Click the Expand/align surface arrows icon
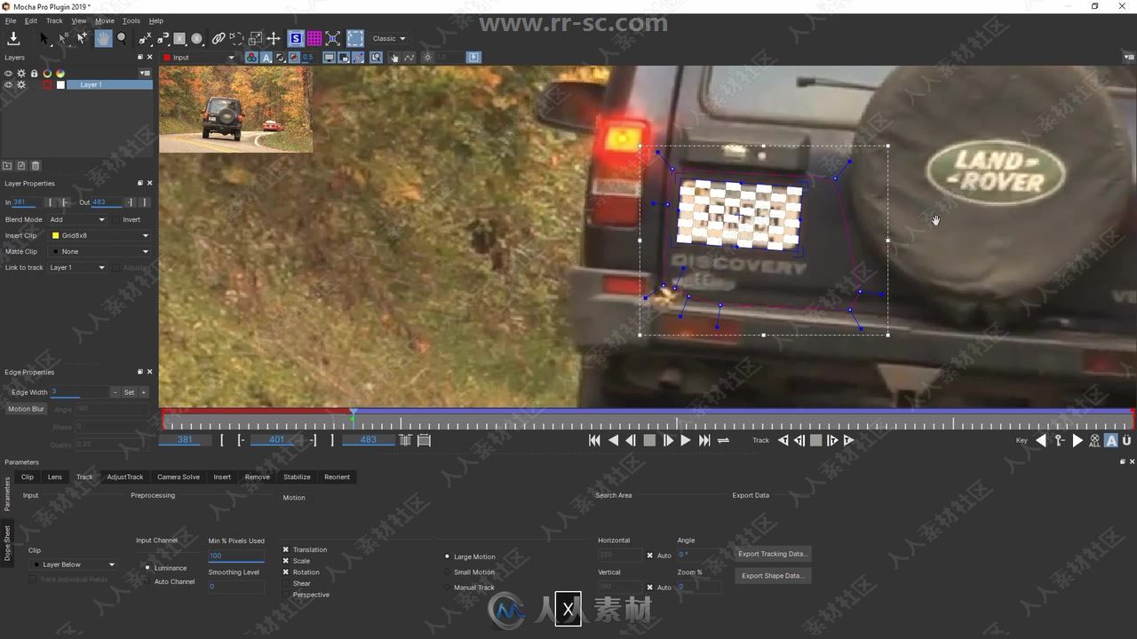1137x639 pixels. tap(333, 38)
